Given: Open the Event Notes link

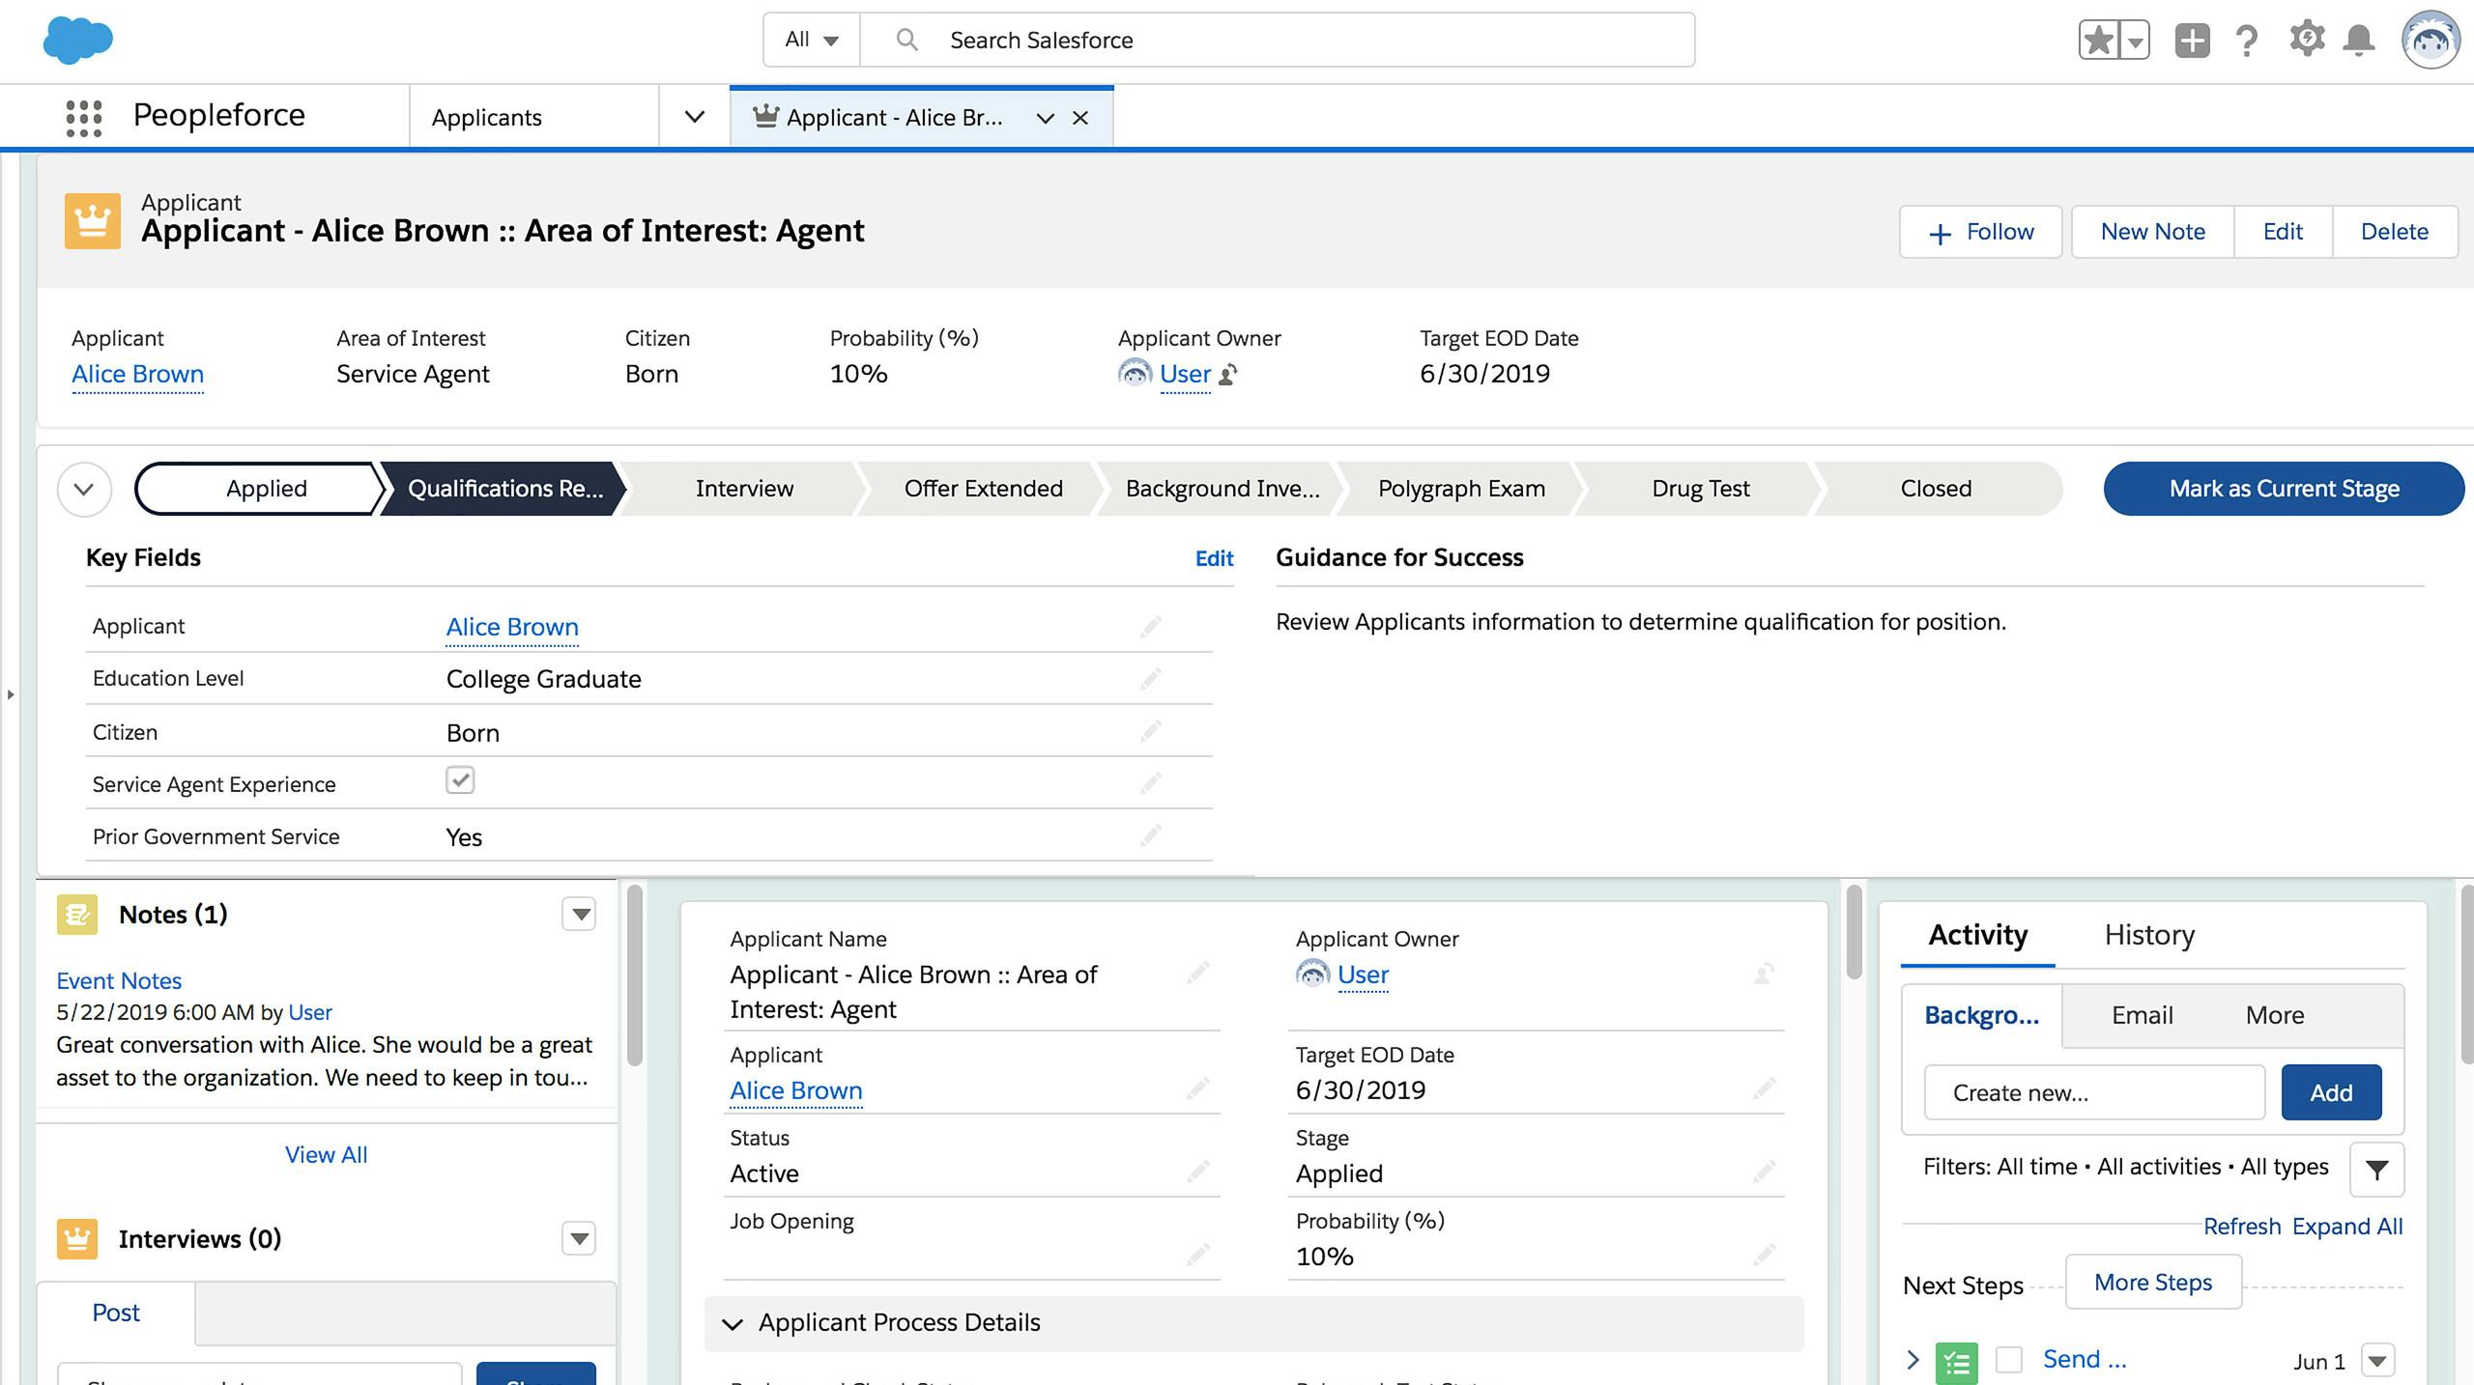Looking at the screenshot, I should pyautogui.click(x=119, y=980).
